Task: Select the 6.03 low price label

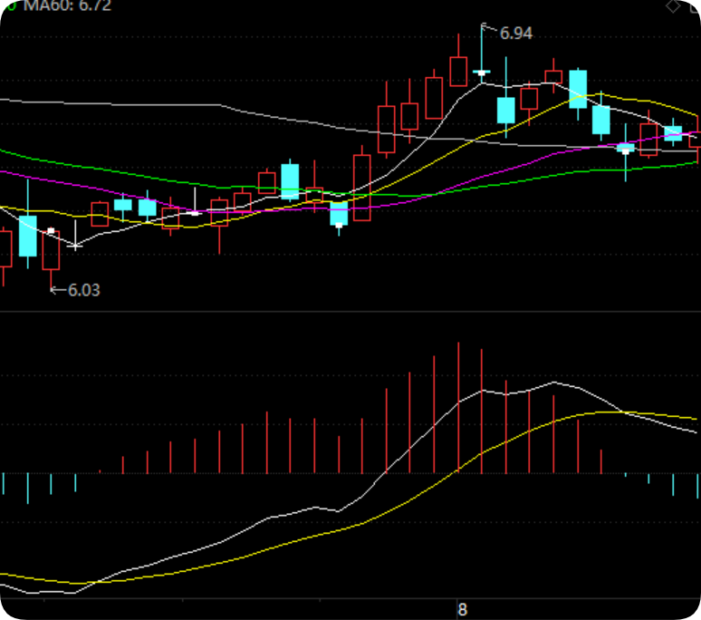Action: click(84, 290)
